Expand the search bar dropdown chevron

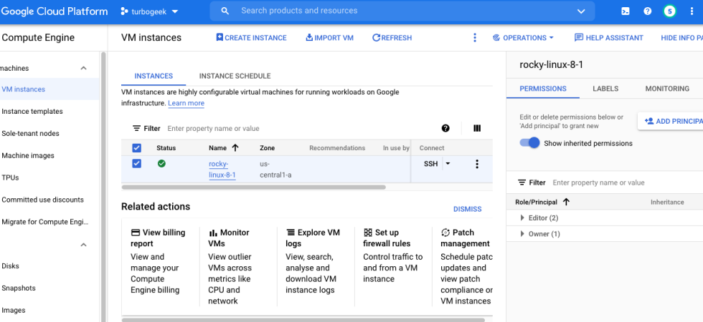(x=581, y=11)
